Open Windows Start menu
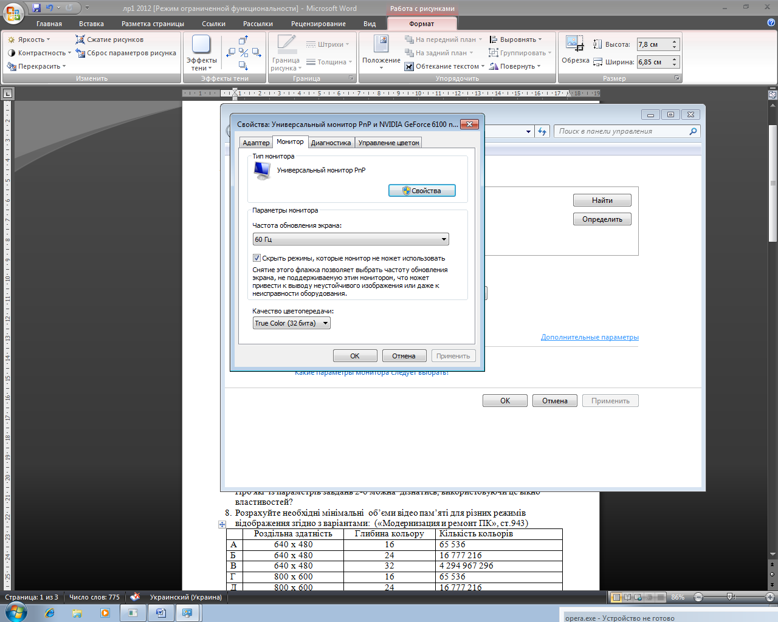This screenshot has width=778, height=622. (x=16, y=612)
